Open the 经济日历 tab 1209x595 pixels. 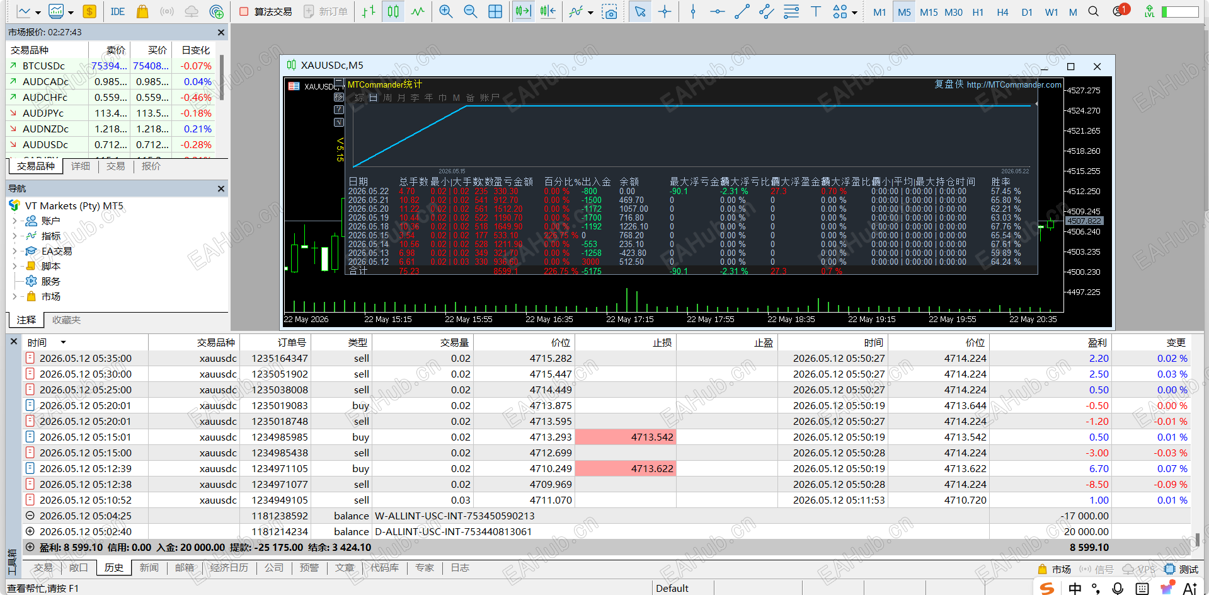point(229,567)
